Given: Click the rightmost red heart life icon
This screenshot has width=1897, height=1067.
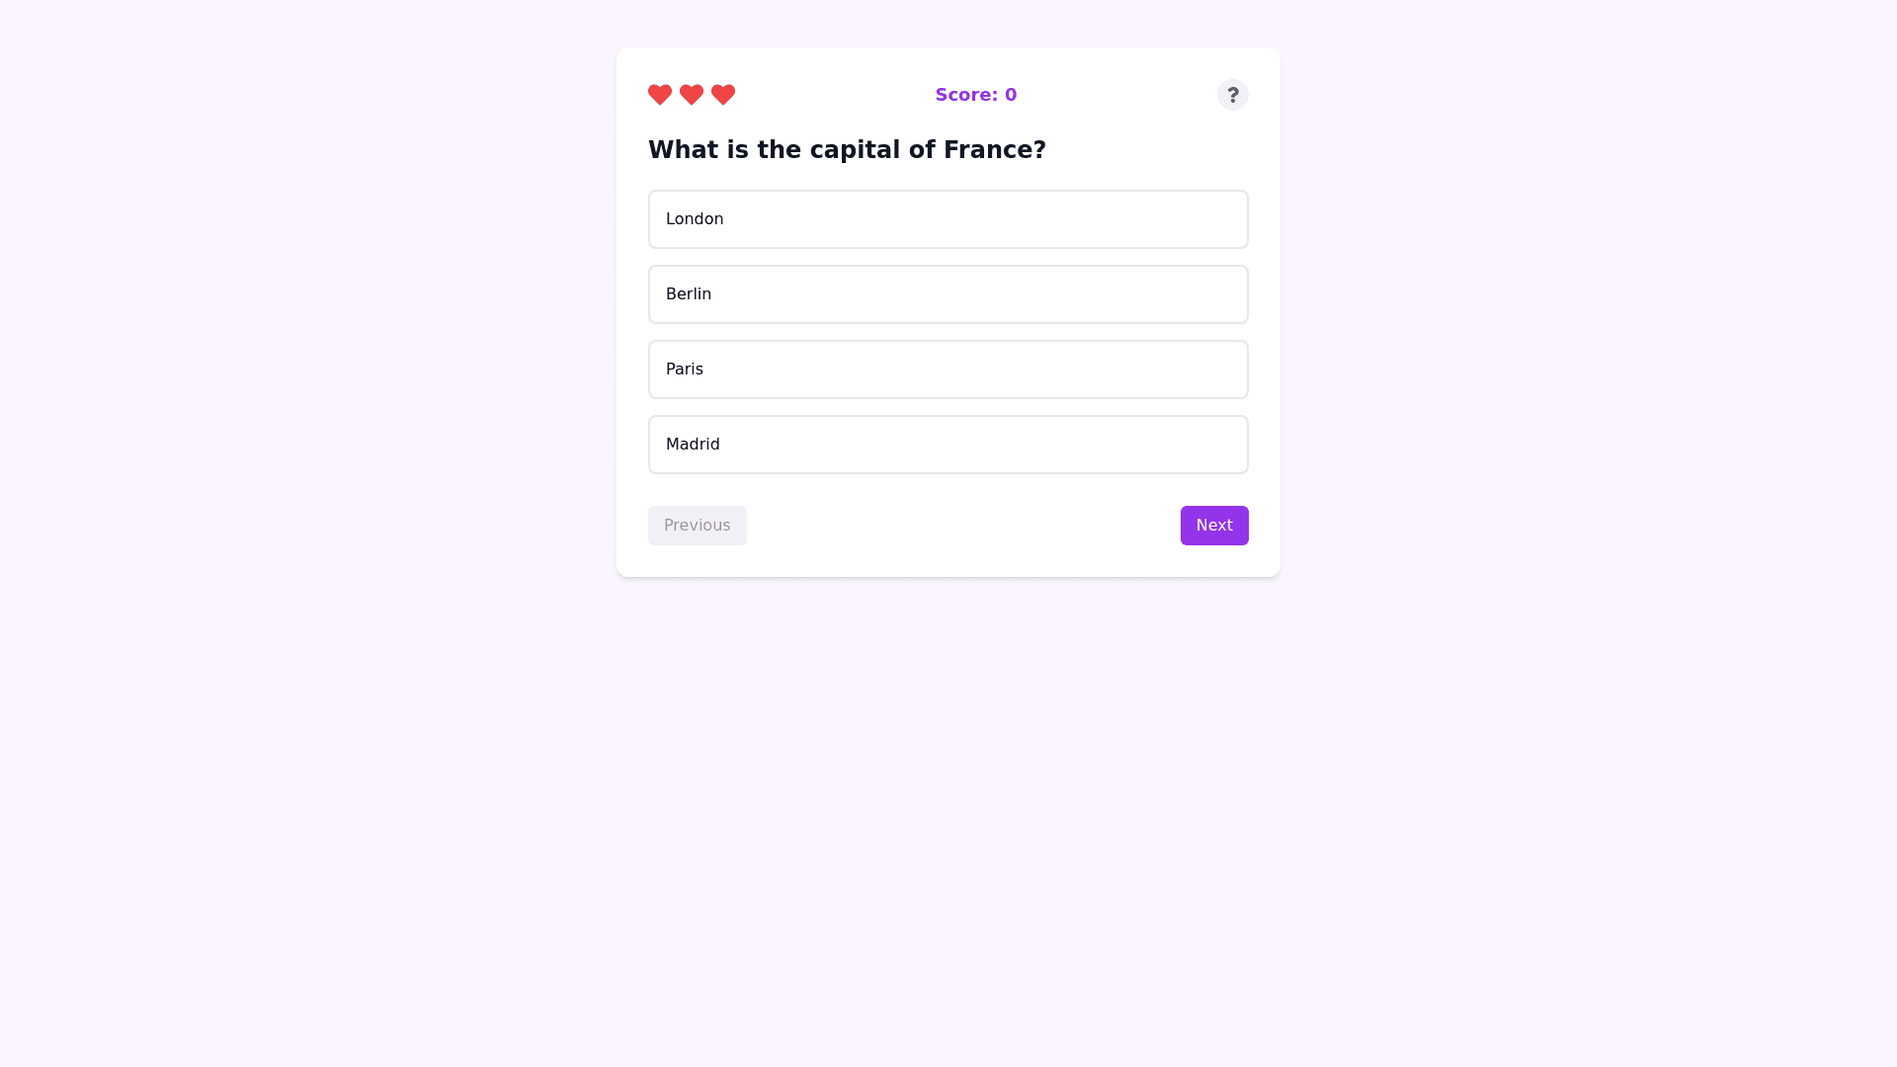Looking at the screenshot, I should [x=723, y=95].
